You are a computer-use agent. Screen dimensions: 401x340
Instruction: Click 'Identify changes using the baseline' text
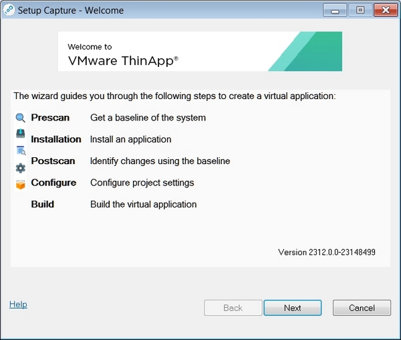tap(160, 161)
